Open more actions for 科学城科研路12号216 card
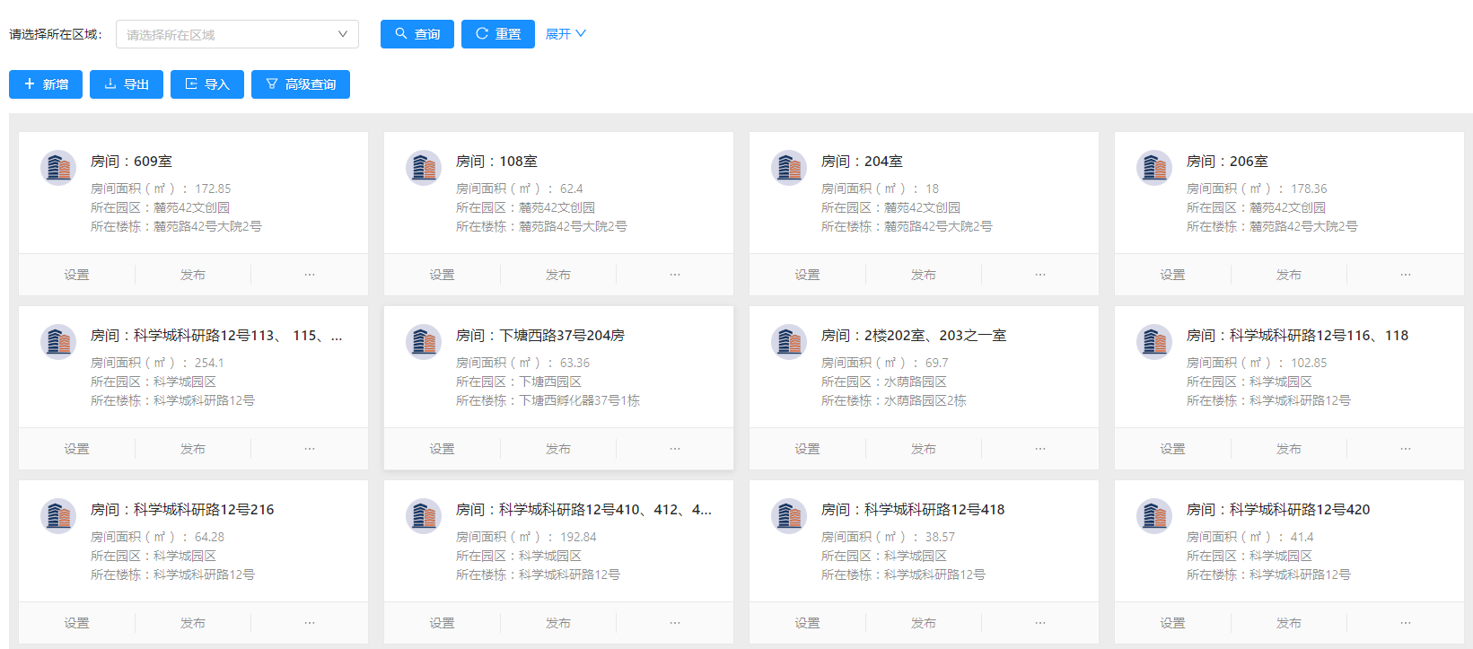1473x649 pixels. (310, 623)
